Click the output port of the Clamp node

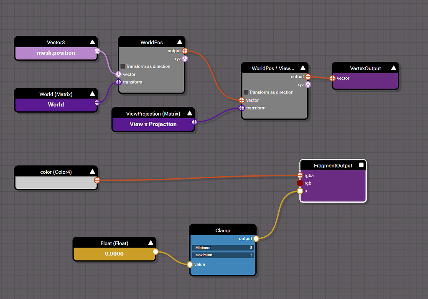[256, 238]
